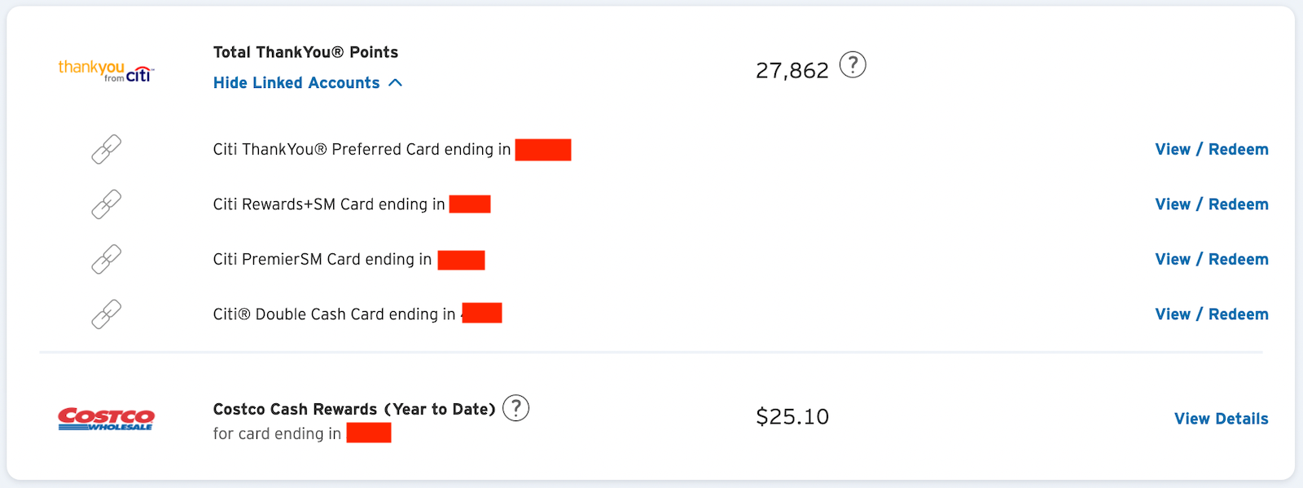The width and height of the screenshot is (1303, 488).
Task: Open help icon beside Costco Cash Rewards
Action: pyautogui.click(x=515, y=407)
